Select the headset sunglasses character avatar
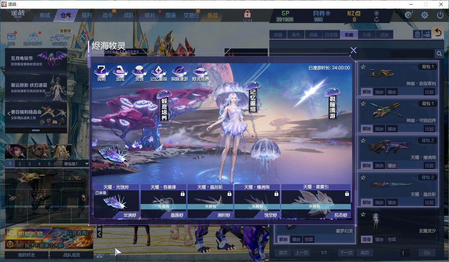 [x=38, y=152]
